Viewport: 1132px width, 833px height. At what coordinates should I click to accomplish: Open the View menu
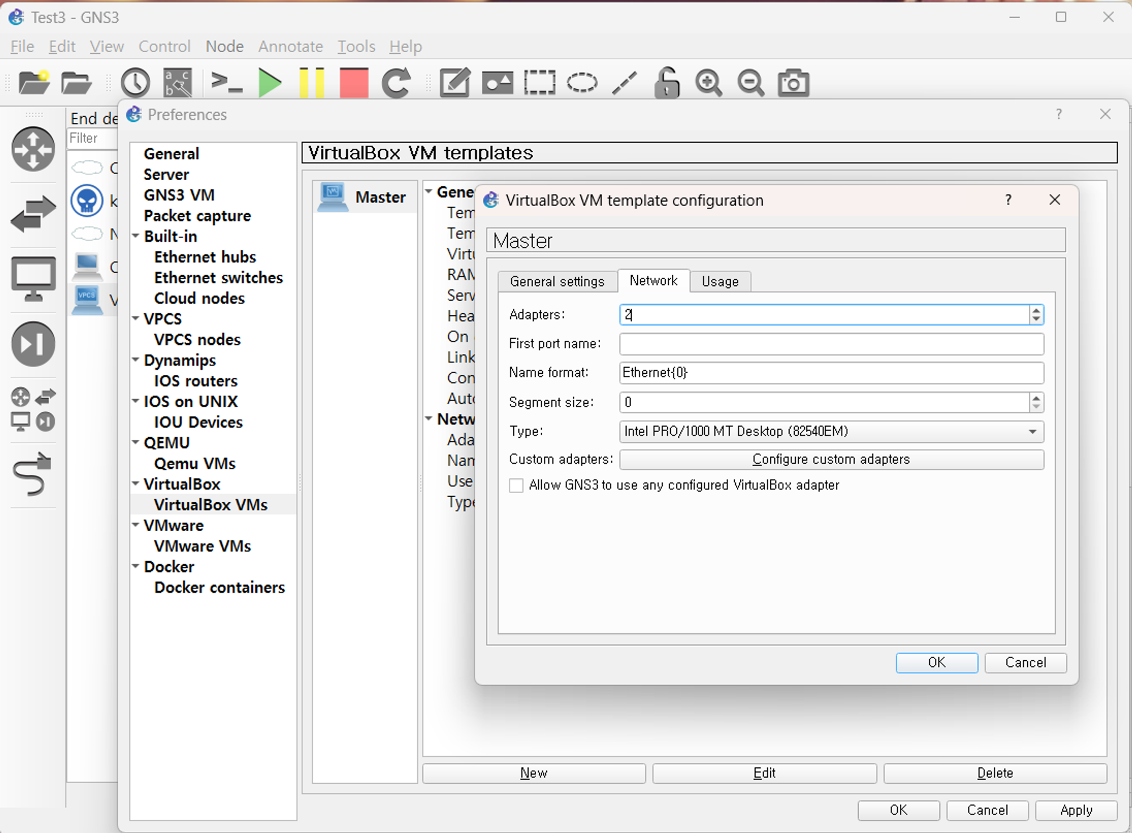(106, 46)
